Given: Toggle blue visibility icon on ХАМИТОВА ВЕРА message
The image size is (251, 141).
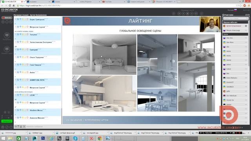Looking at the screenshot, I should [20, 80].
